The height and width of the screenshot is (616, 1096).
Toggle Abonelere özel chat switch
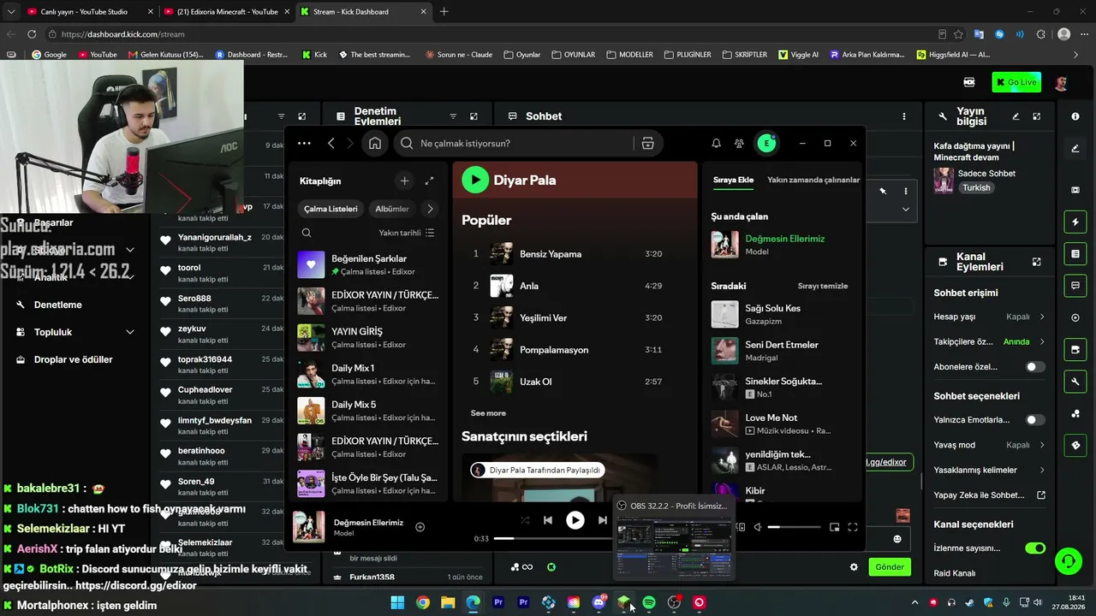1035,367
